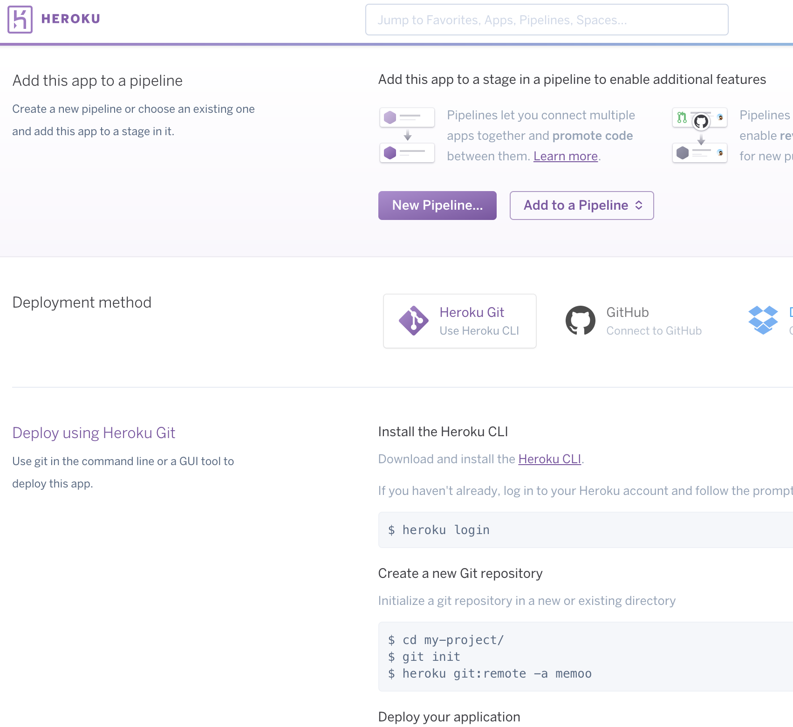Select the GitHub deployment method
Screen dimensions: 793x727
[x=634, y=321]
